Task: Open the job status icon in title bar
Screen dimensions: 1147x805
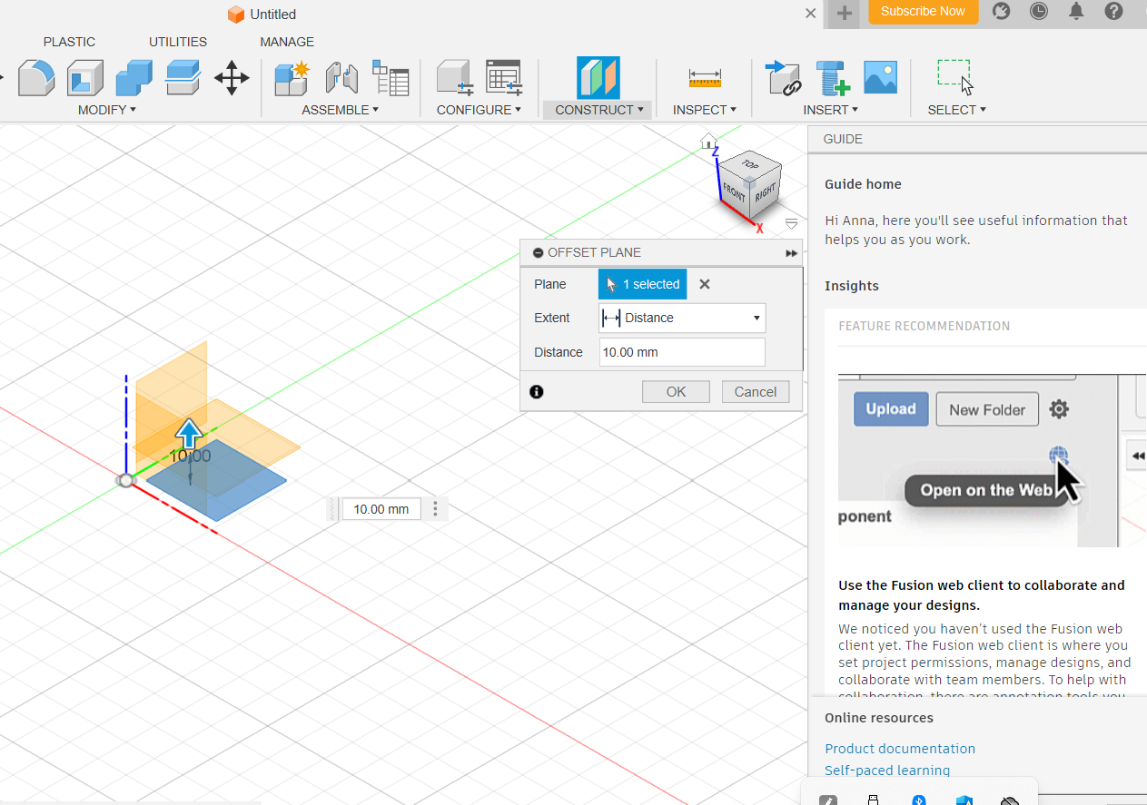Action: point(1002,12)
